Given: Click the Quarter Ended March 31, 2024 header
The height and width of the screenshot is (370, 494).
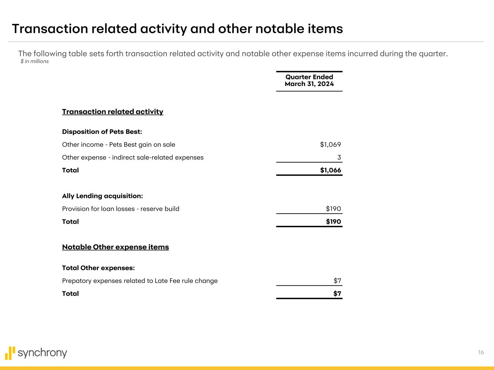Looking at the screenshot, I should click(309, 81).
